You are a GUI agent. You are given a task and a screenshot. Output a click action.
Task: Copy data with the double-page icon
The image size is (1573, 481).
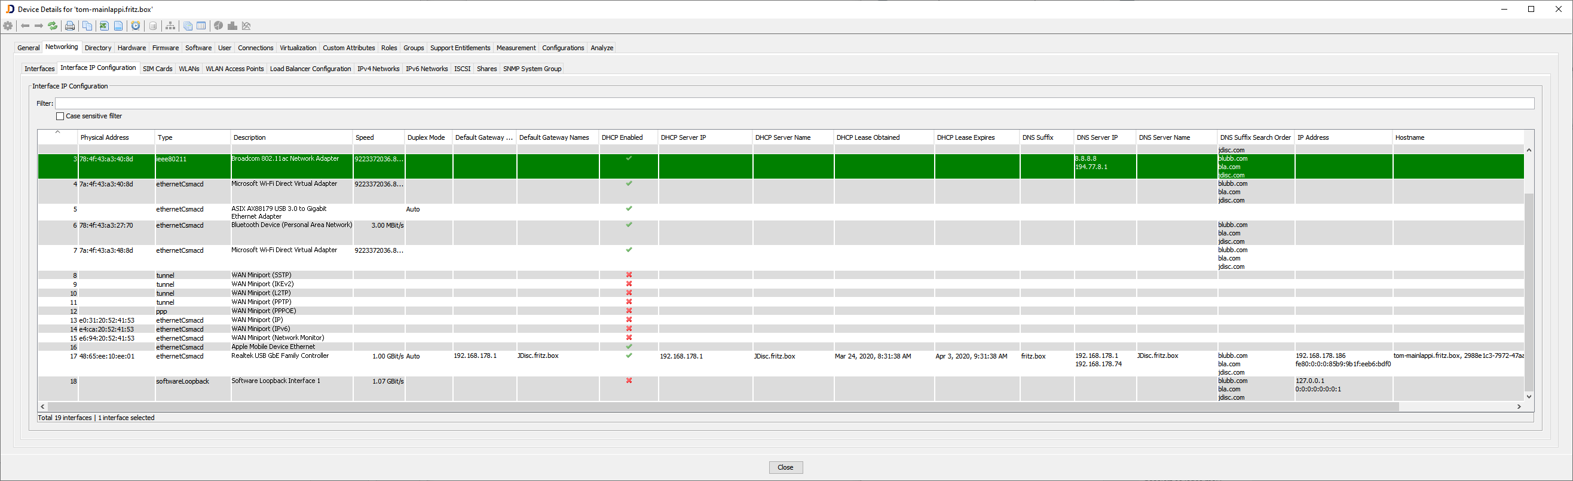87,26
